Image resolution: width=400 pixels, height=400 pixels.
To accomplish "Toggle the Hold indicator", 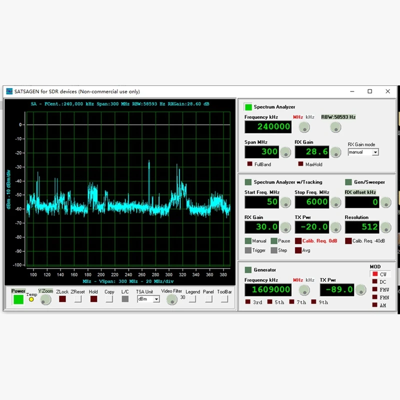I will point(93,298).
